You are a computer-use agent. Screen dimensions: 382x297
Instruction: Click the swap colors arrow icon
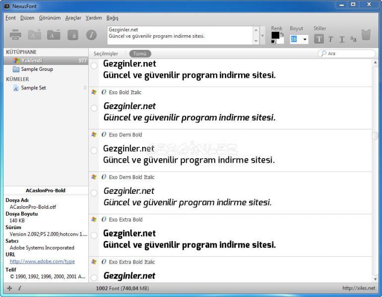point(282,34)
